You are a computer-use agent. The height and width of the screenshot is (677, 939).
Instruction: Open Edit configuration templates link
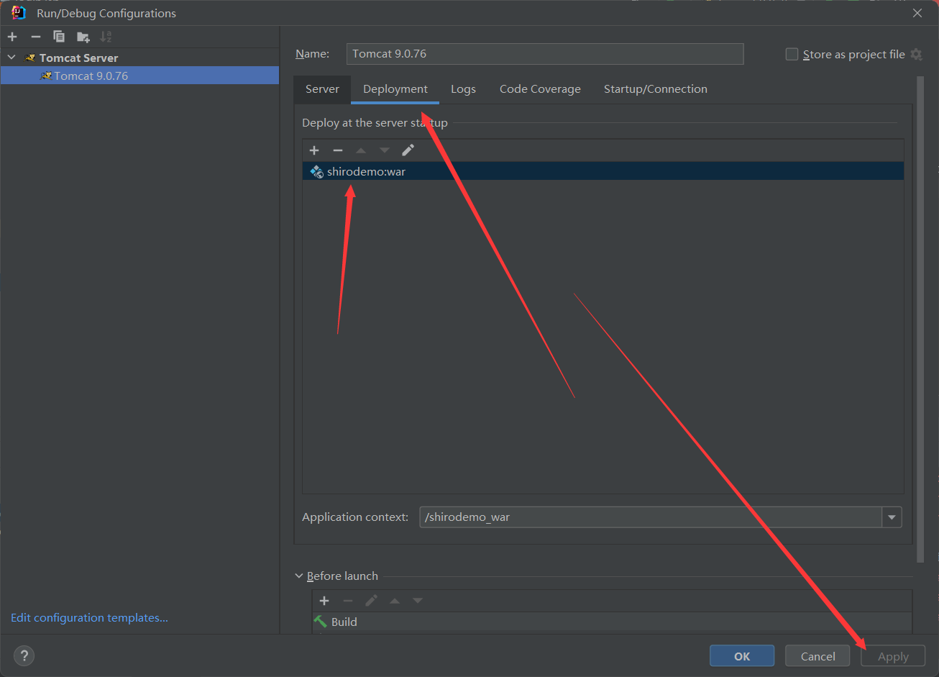click(89, 618)
